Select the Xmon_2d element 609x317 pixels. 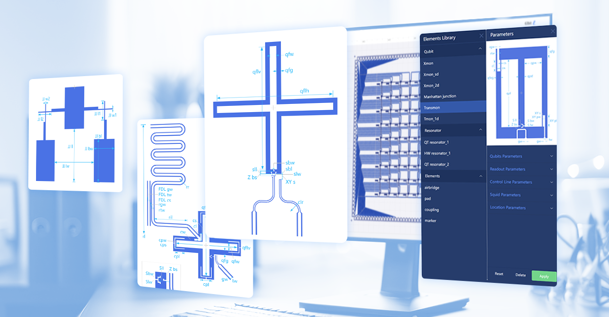(x=441, y=85)
